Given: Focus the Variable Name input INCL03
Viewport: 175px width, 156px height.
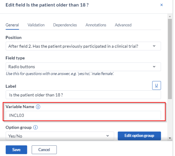Looking at the screenshot, I should click(x=83, y=115).
